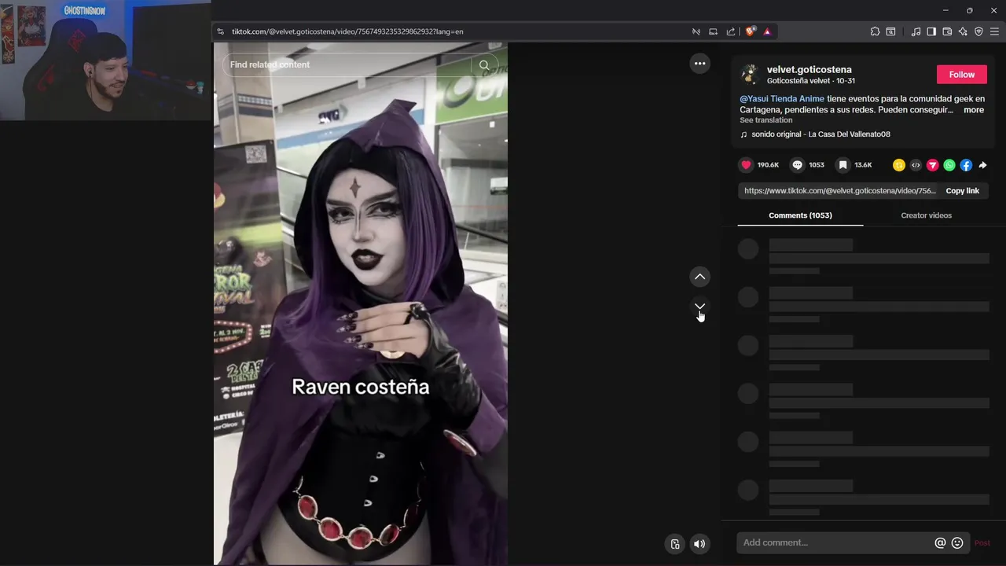Toggle auto-scroll icon beside the speaker
Image resolution: width=1006 pixels, height=566 pixels.
click(x=675, y=544)
